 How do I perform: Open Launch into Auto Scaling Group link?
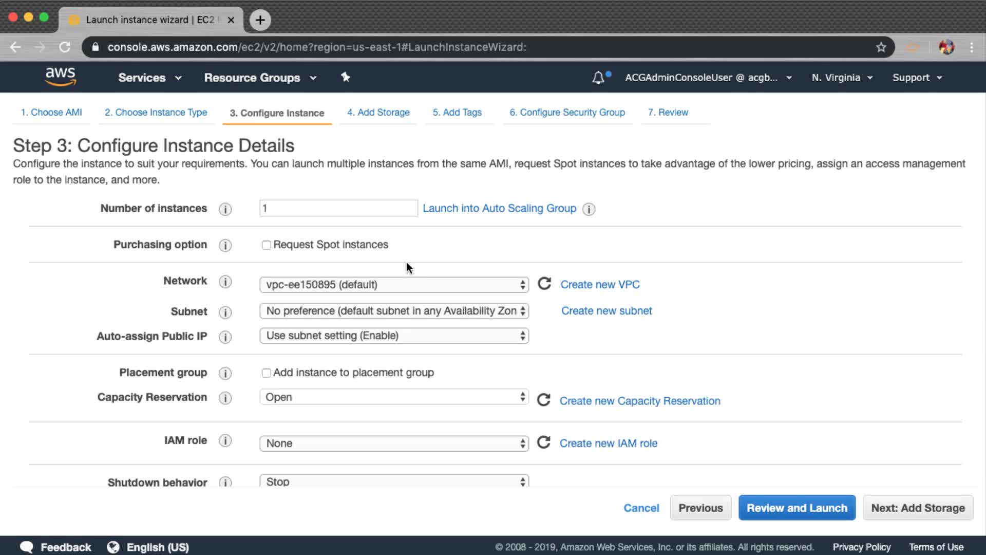[499, 208]
